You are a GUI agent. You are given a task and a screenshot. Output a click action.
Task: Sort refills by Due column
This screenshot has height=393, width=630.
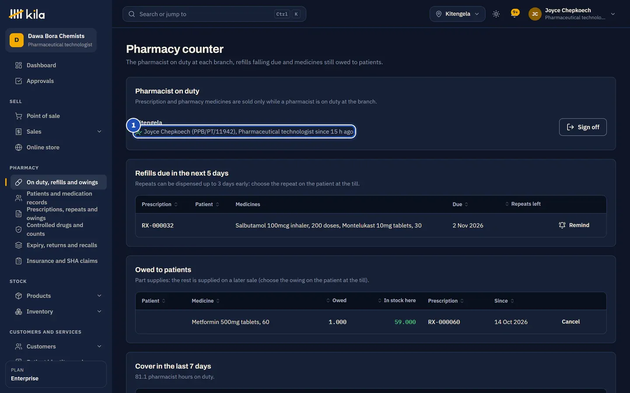(x=460, y=204)
